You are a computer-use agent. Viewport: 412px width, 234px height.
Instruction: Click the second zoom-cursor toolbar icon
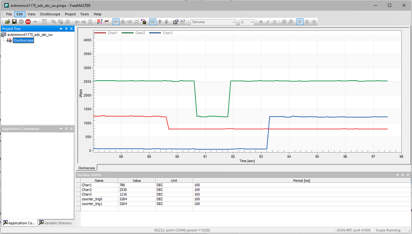(x=123, y=22)
